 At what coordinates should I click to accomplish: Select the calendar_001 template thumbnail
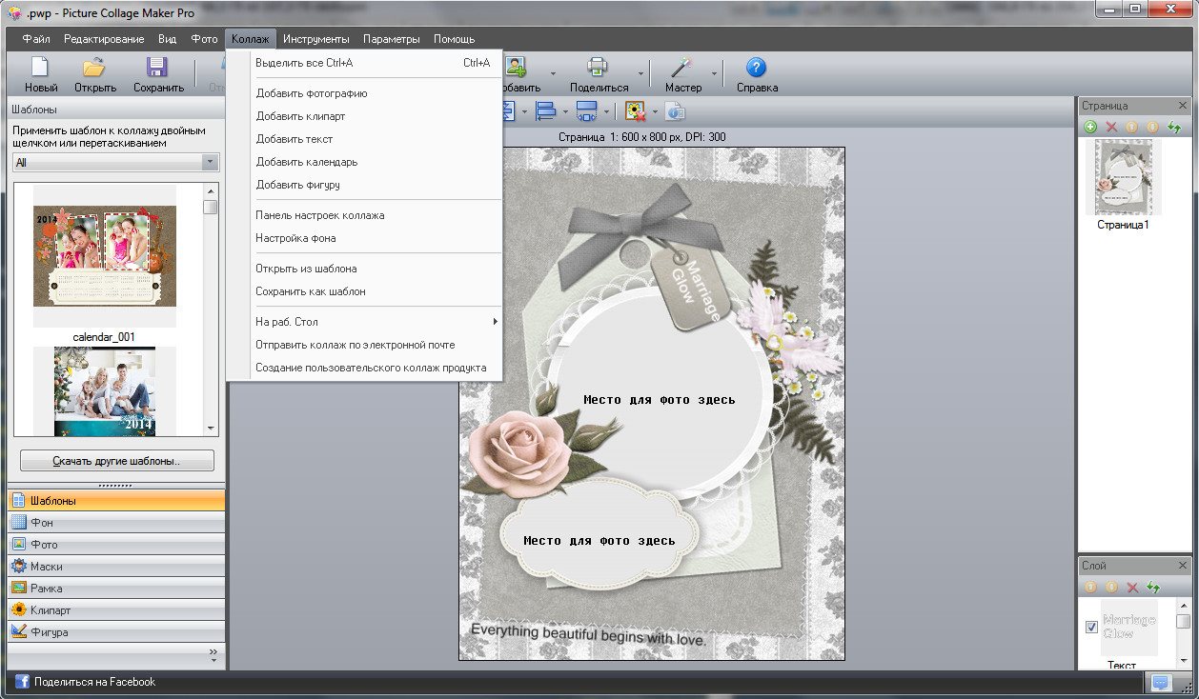(x=105, y=257)
